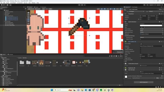Click the Add Component button
This screenshot has height=92, width=164.
(x=143, y=82)
